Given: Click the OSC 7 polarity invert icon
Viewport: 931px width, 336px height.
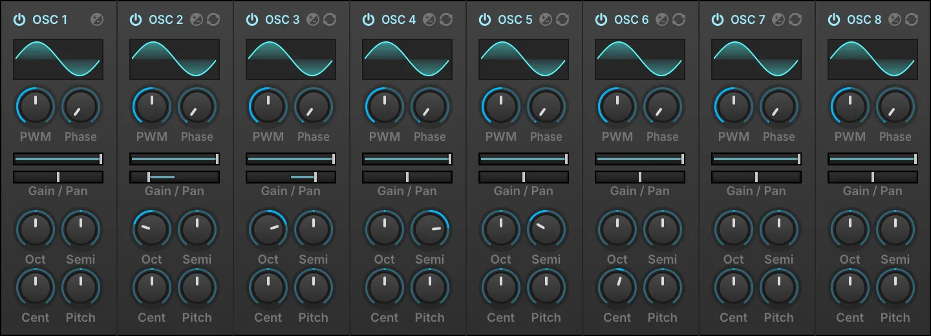Looking at the screenshot, I should 778,20.
